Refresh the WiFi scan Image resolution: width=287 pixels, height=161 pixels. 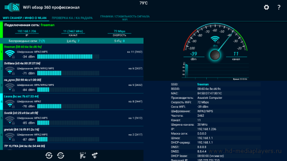pos(49,156)
